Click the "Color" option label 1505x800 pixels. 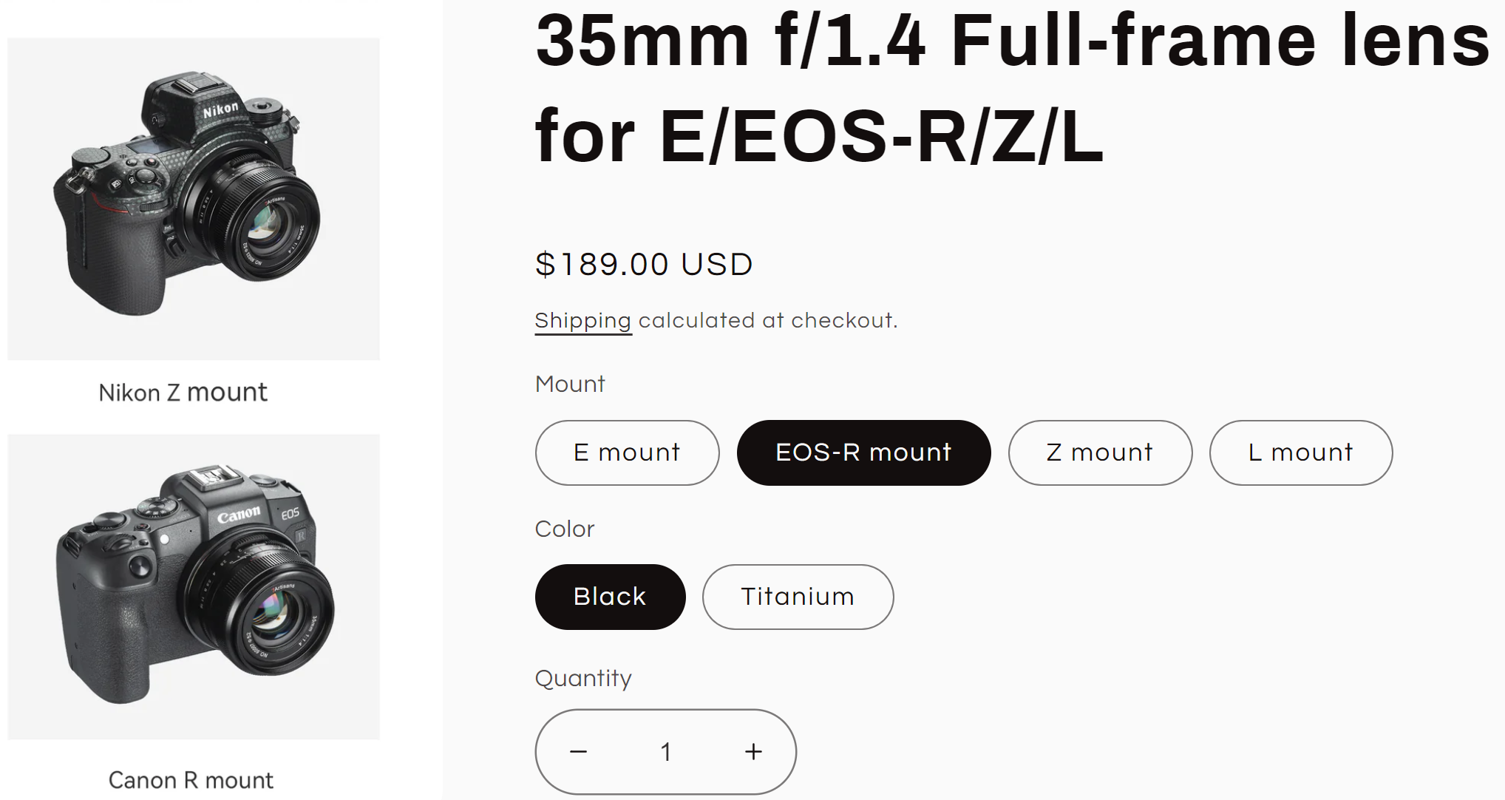(565, 529)
